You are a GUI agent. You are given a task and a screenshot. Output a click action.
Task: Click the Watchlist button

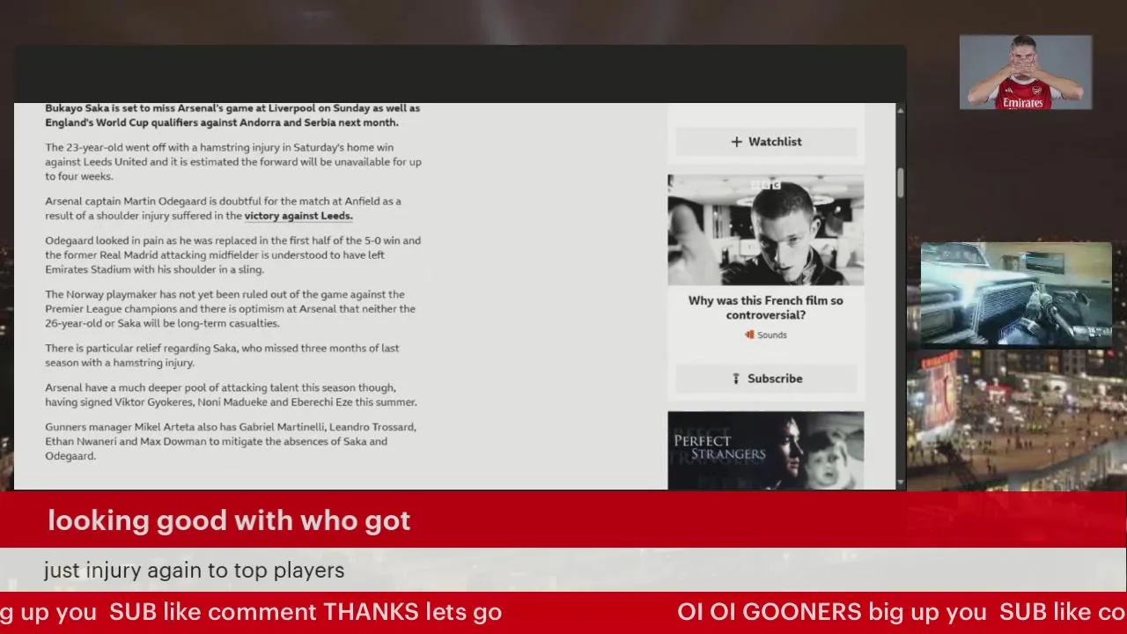click(766, 142)
